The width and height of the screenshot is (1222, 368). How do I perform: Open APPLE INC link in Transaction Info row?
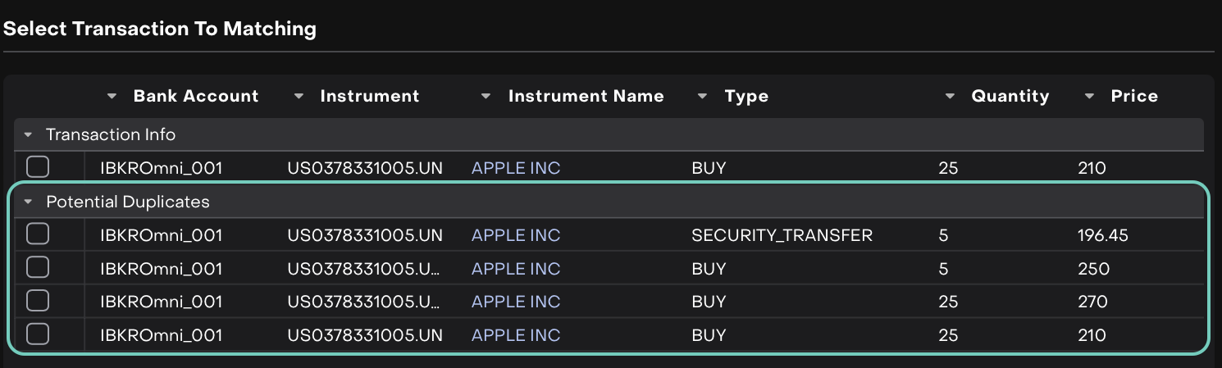point(515,169)
